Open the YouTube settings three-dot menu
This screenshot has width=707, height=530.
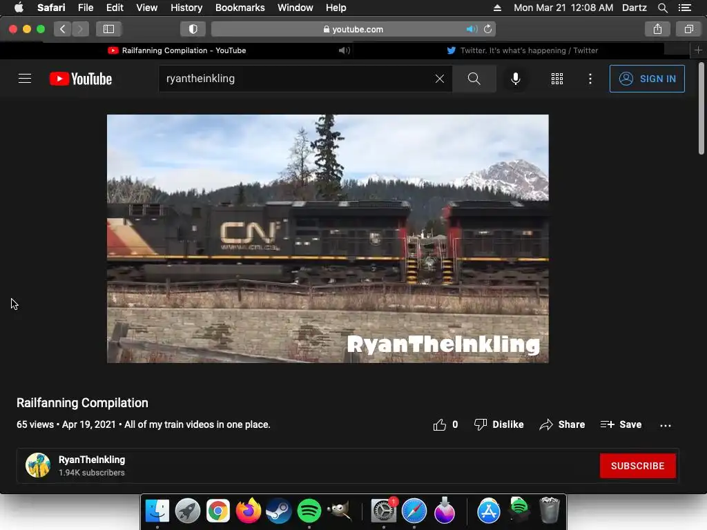pos(590,79)
